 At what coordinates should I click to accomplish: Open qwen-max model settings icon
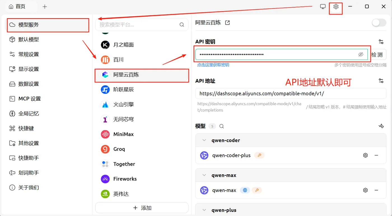point(365,190)
